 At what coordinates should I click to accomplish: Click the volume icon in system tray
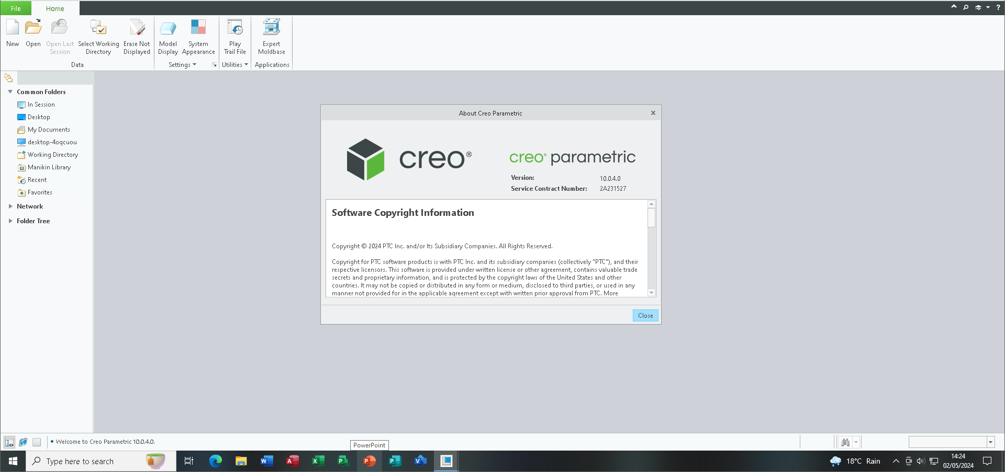(921, 461)
